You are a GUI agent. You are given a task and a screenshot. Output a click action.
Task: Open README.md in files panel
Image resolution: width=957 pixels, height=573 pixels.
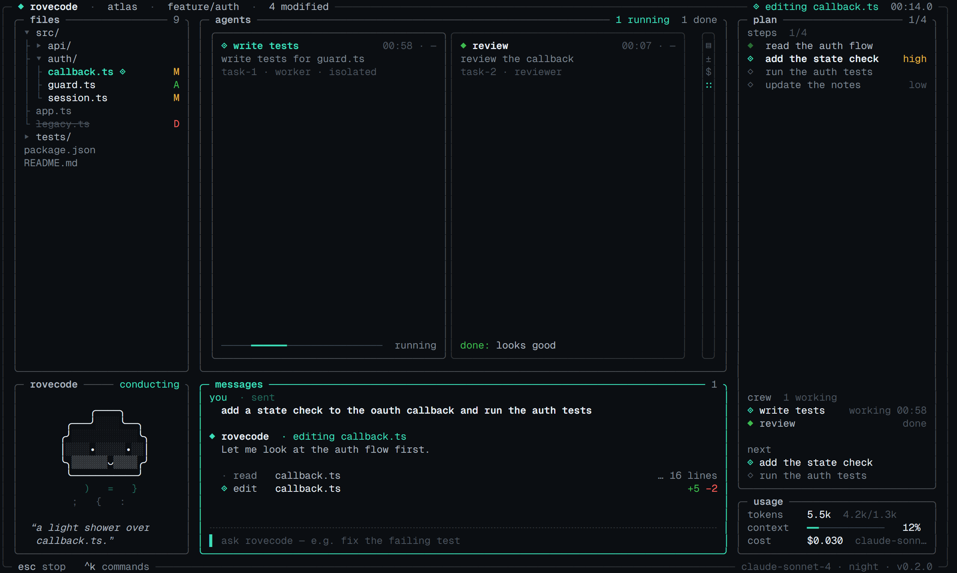(x=51, y=163)
